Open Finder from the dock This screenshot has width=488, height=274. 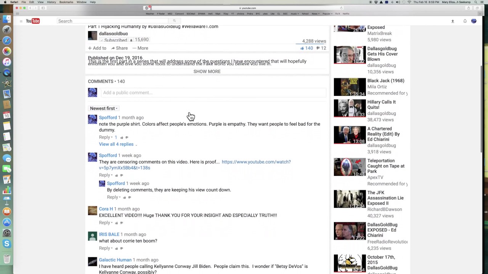(x=6, y=19)
